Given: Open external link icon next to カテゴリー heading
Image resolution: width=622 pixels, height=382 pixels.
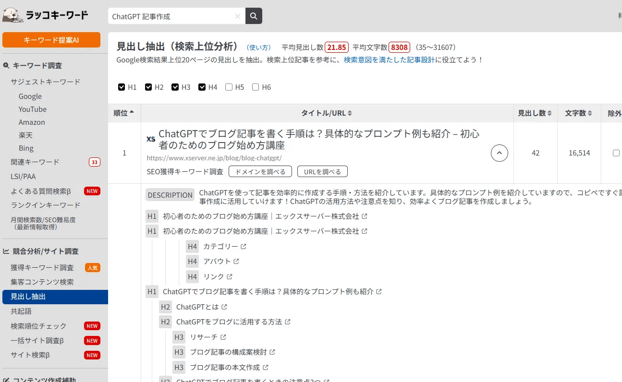Looking at the screenshot, I should (244, 247).
